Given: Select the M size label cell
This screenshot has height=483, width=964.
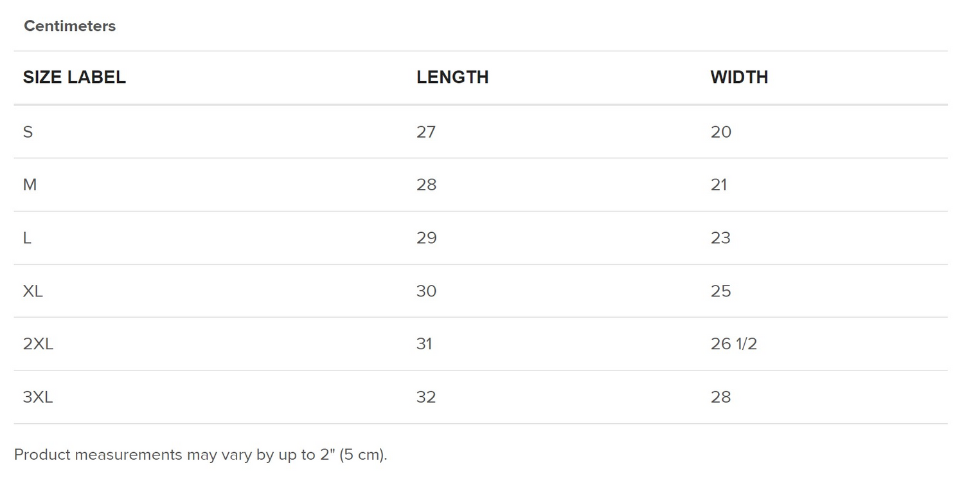Looking at the screenshot, I should pyautogui.click(x=30, y=185).
